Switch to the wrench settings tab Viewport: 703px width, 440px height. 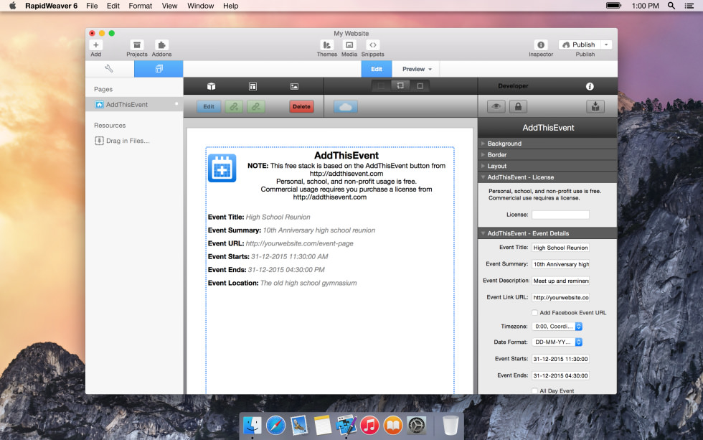coord(109,69)
